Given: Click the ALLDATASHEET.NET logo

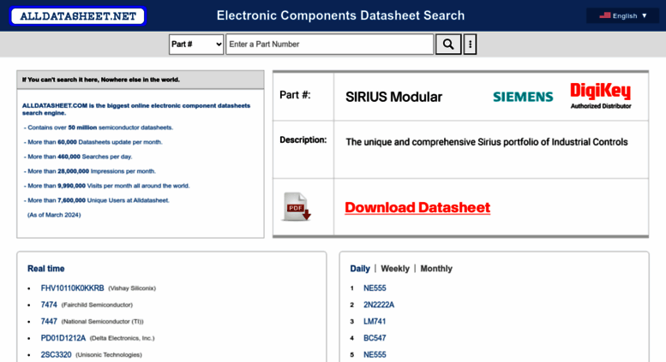Looking at the screenshot, I should pyautogui.click(x=78, y=16).
